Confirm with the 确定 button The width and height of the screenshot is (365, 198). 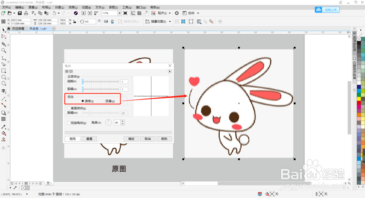[x=131, y=139]
